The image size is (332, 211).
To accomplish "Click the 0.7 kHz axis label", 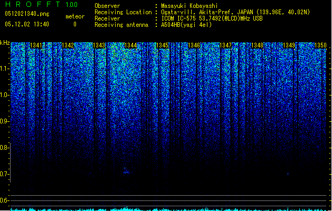I will pyautogui.click(x=5, y=174).
